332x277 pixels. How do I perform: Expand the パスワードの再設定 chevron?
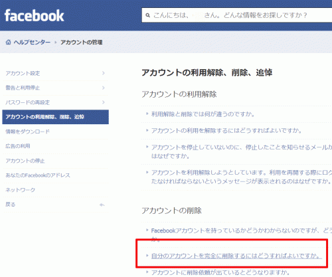tap(104, 102)
